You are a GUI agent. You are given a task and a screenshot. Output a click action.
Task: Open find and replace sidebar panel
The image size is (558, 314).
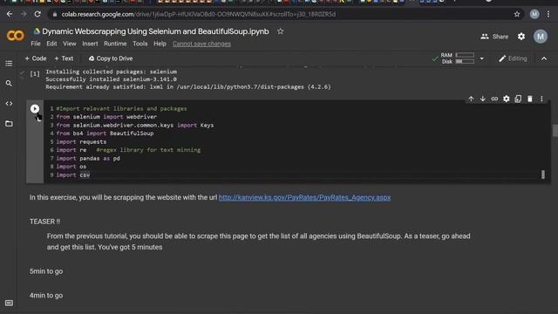coord(9,84)
